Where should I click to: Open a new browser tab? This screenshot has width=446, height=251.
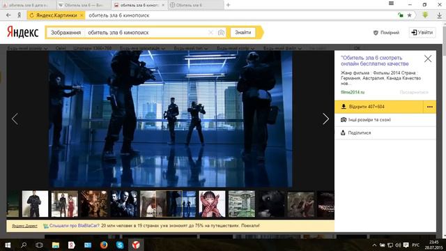[228, 5]
